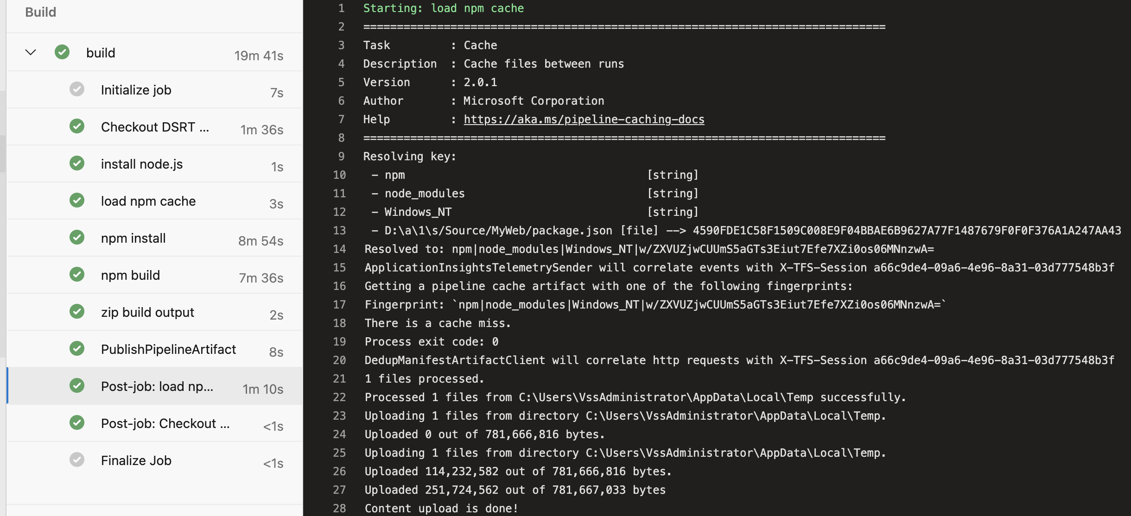This screenshot has width=1131, height=516.
Task: Click the 'Content upload is done!' line
Action: [441, 509]
